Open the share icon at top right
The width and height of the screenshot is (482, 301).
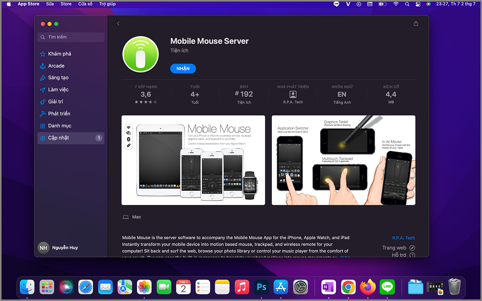pos(416,23)
